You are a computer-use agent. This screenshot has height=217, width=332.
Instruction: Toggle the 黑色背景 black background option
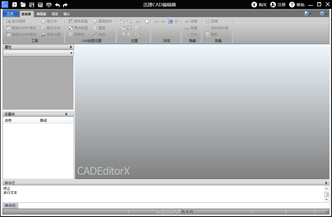[78, 21]
